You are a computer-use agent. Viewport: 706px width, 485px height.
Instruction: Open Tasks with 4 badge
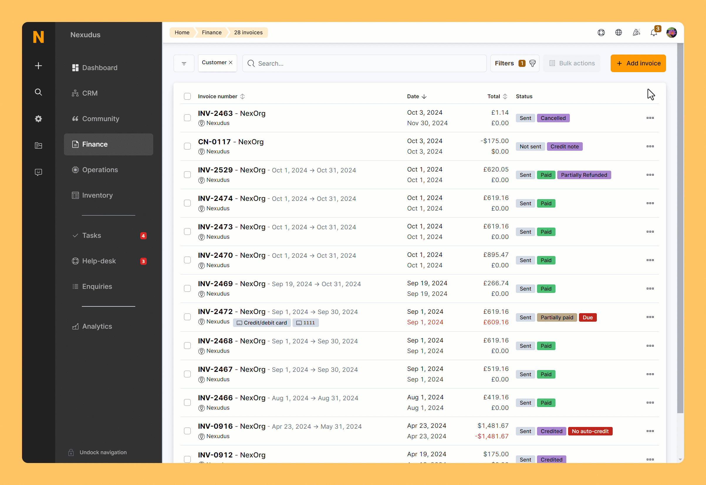pos(108,235)
